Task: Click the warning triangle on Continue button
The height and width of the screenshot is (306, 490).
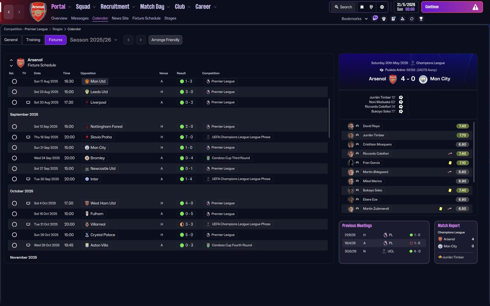Action: pos(475,7)
